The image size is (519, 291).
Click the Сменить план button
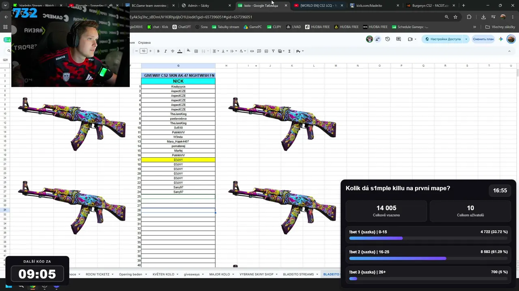tap(483, 39)
